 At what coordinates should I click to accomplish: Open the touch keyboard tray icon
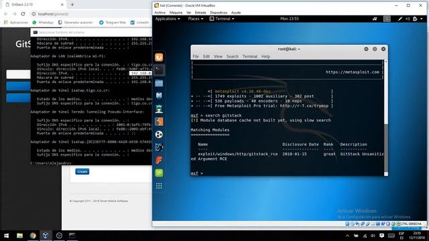(391, 236)
